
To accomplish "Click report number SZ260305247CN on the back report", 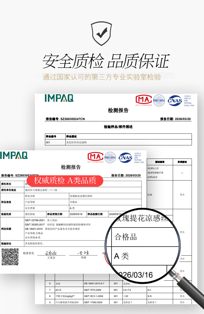I will click(72, 119).
